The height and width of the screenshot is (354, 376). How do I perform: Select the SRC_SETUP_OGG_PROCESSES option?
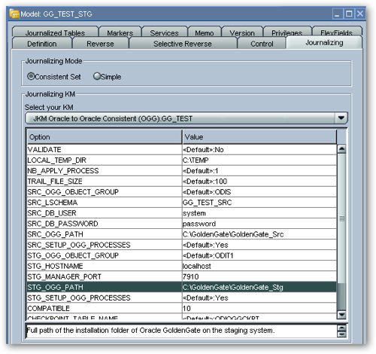click(105, 245)
